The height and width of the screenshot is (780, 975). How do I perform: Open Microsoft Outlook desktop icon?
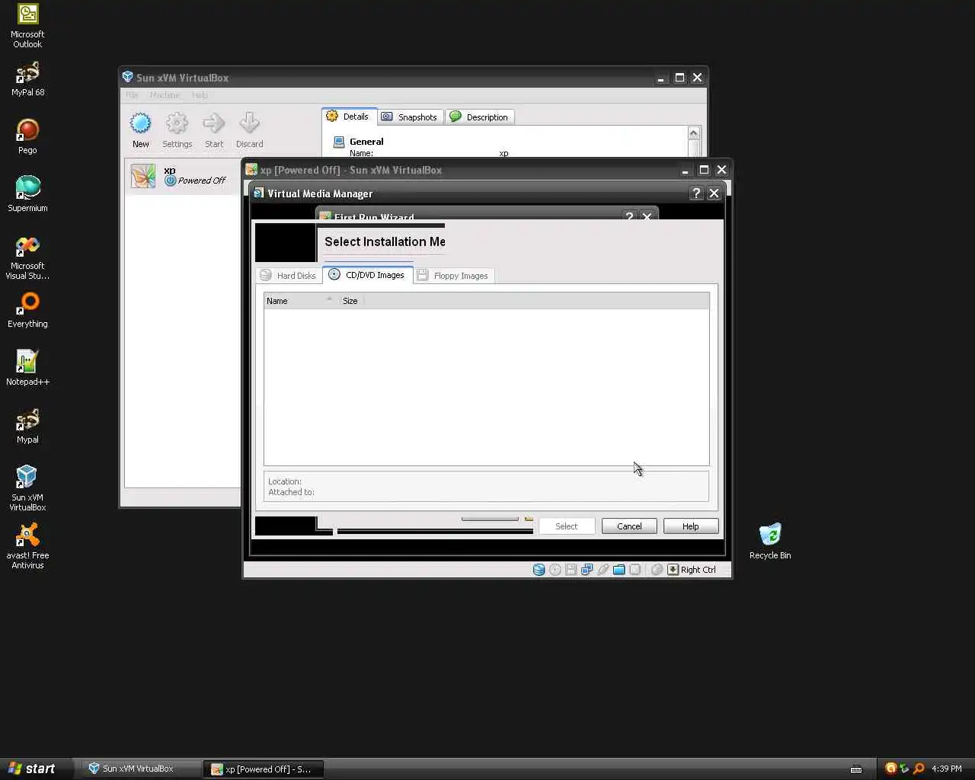coord(27,26)
